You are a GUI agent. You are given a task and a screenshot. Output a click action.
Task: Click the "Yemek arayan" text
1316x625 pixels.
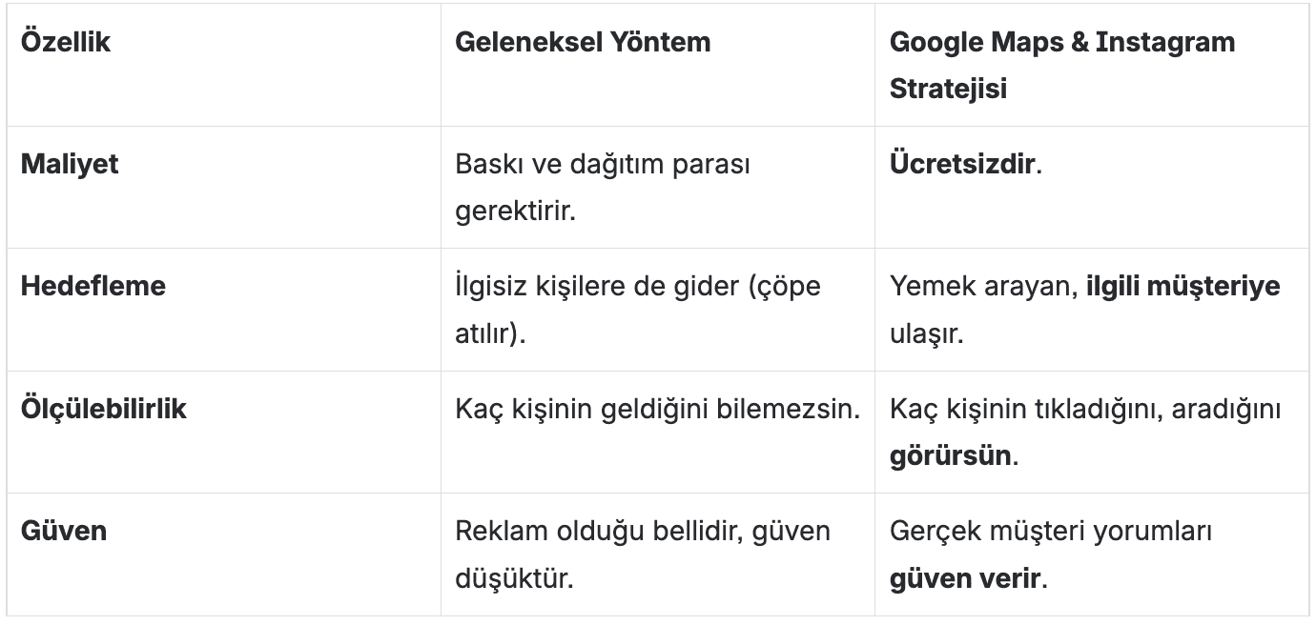point(983,287)
